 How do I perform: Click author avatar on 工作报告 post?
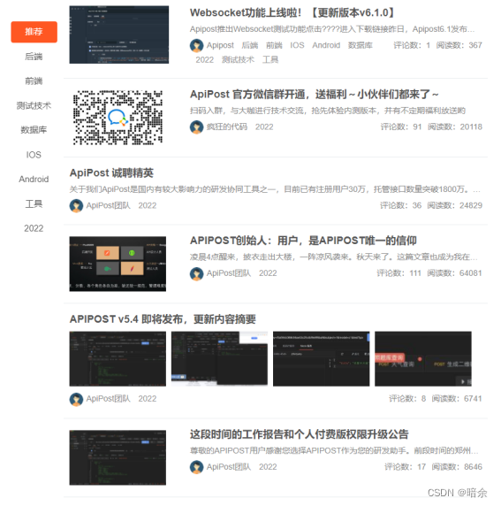click(x=196, y=467)
